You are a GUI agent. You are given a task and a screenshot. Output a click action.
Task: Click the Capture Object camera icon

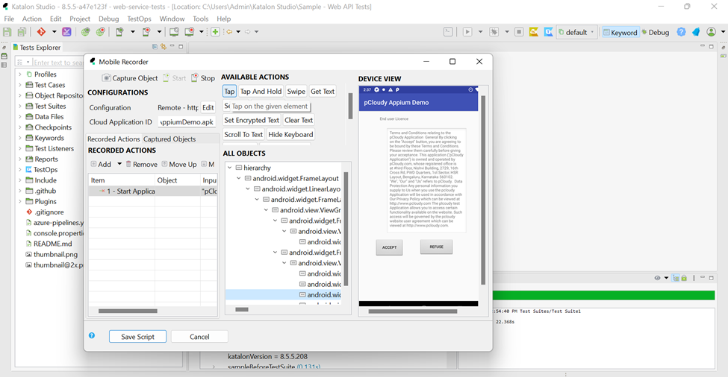tap(107, 78)
